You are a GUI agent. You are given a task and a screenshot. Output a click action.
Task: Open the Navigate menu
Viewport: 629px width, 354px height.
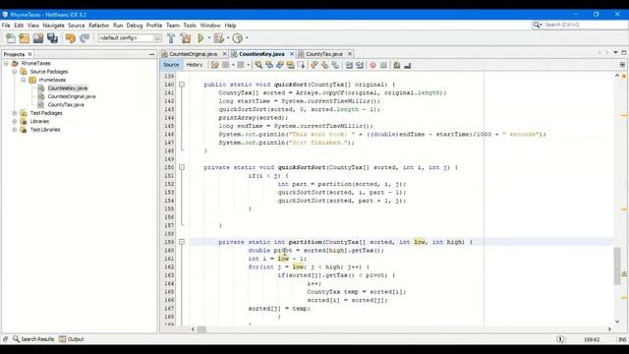[x=54, y=26]
